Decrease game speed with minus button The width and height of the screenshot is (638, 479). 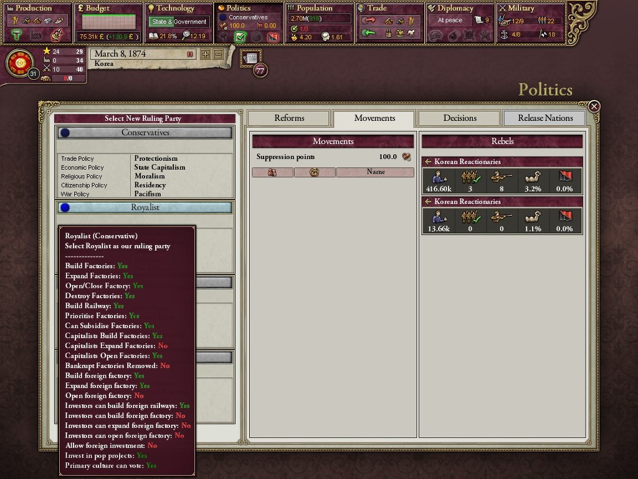pyautogui.click(x=218, y=54)
